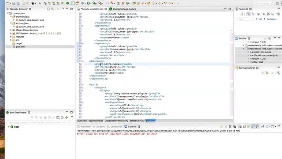Expand Maven Dependencies node
This screenshot has width=282, height=159.
11,30
